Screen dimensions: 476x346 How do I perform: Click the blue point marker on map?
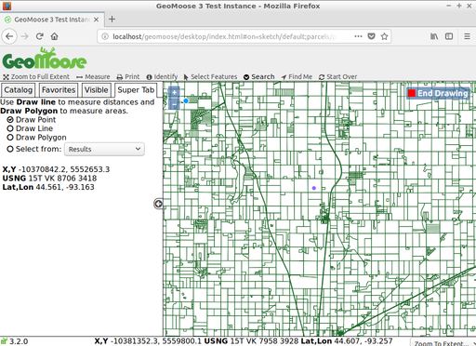pos(186,100)
